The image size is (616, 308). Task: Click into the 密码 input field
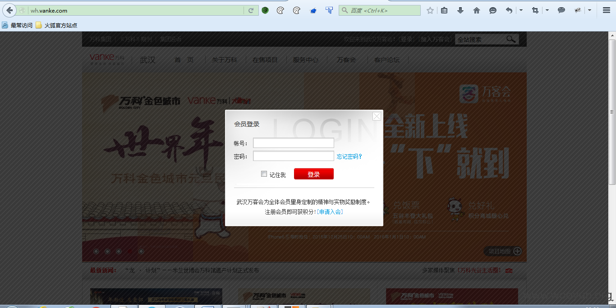tap(294, 156)
